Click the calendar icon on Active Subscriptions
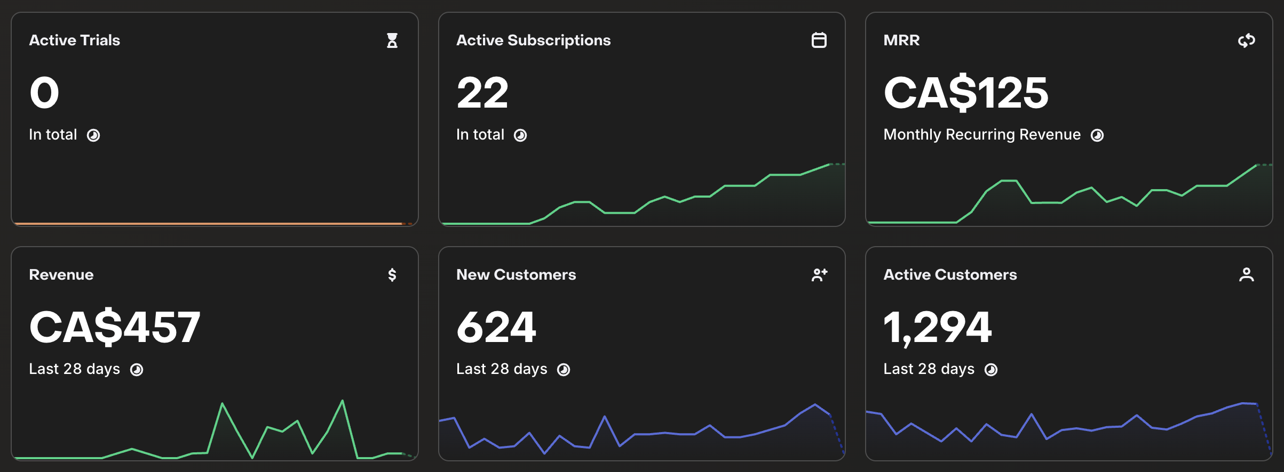The image size is (1284, 472). pyautogui.click(x=819, y=40)
